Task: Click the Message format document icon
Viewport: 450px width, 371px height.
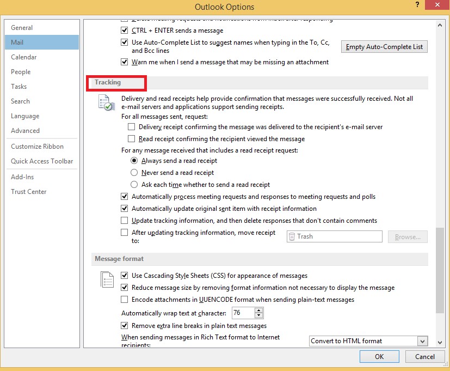Action: point(107,279)
